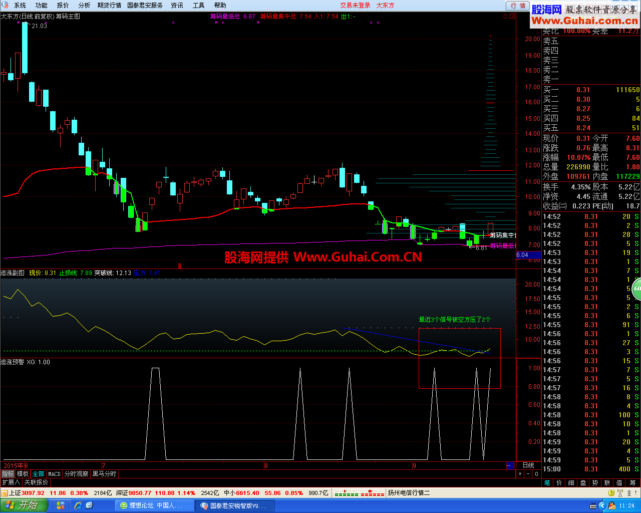
Task: Click the 买一 8.31 bid row
Action: click(x=591, y=90)
